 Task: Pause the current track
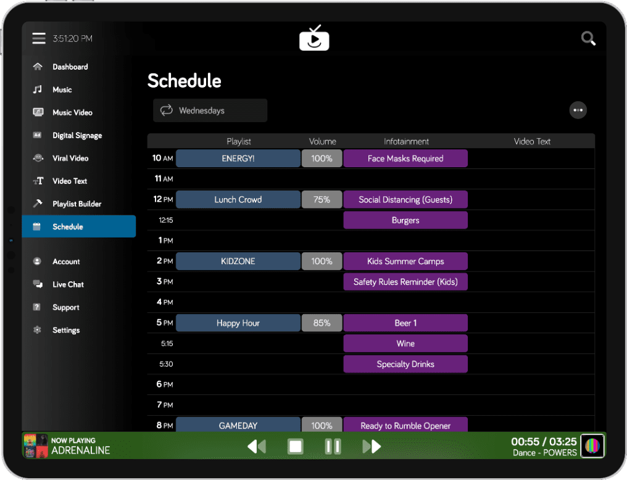click(333, 446)
